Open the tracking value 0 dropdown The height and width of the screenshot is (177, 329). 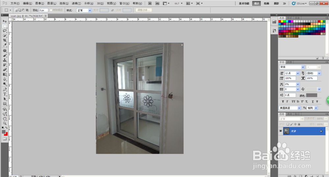click(x=297, y=89)
